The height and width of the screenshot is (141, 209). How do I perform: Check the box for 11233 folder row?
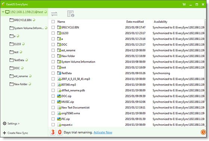[x=53, y=33]
